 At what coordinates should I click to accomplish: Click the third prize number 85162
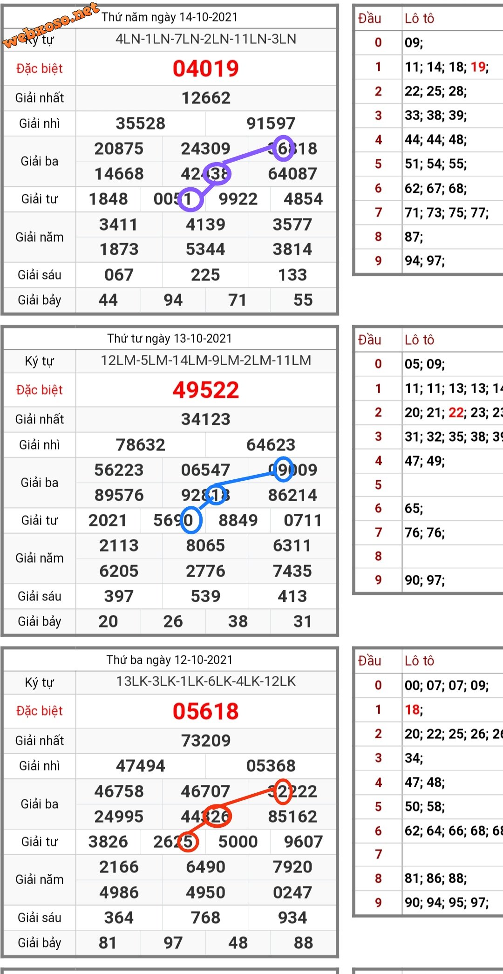[292, 817]
